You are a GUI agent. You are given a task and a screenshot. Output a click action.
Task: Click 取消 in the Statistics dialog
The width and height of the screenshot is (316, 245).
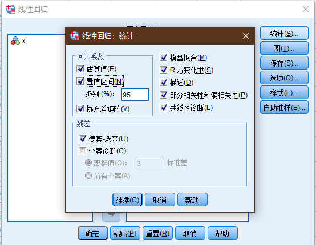(160, 199)
